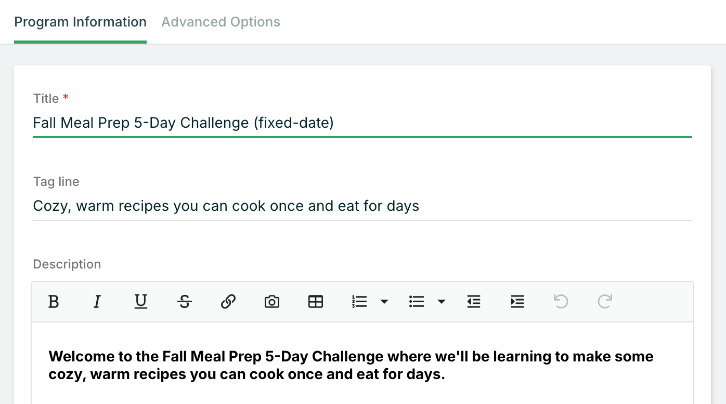The height and width of the screenshot is (404, 726).
Task: Toggle italic formatting in the editor toolbar
Action: pyautogui.click(x=97, y=302)
